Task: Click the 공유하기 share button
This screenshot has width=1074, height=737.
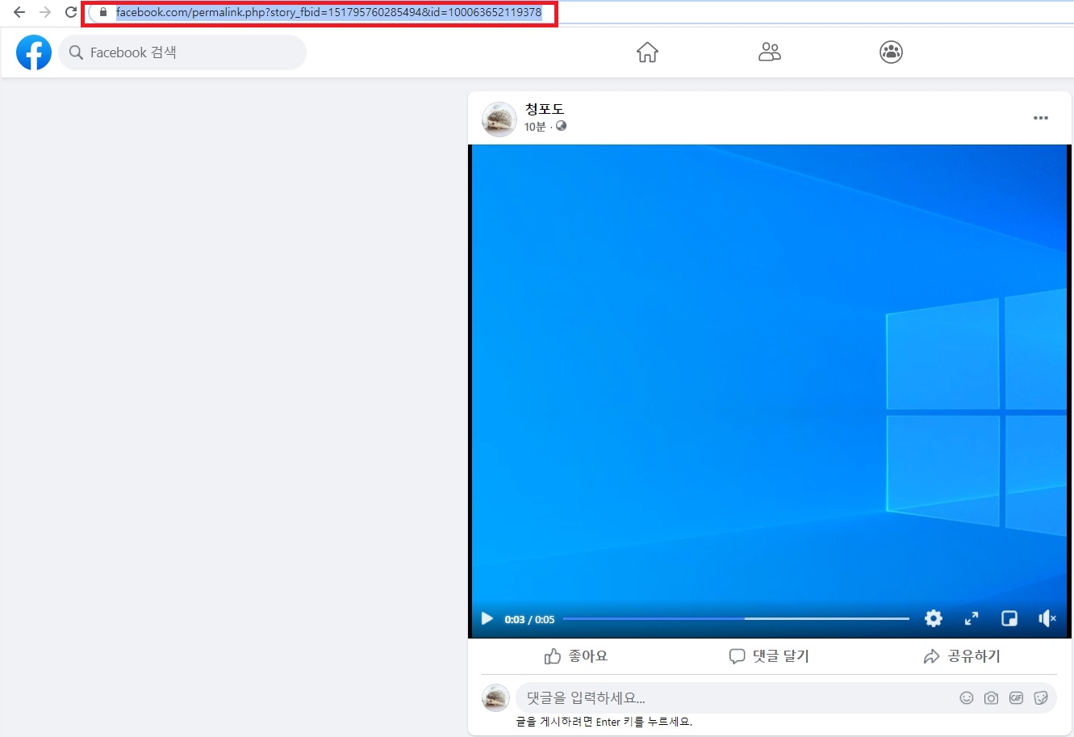Action: (x=962, y=656)
